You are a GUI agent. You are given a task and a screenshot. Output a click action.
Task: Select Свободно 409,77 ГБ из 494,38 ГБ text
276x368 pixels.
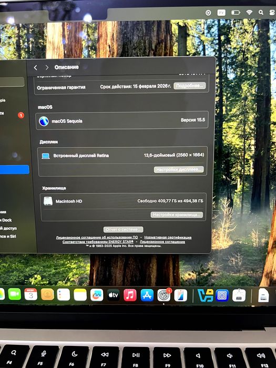pyautogui.click(x=170, y=201)
